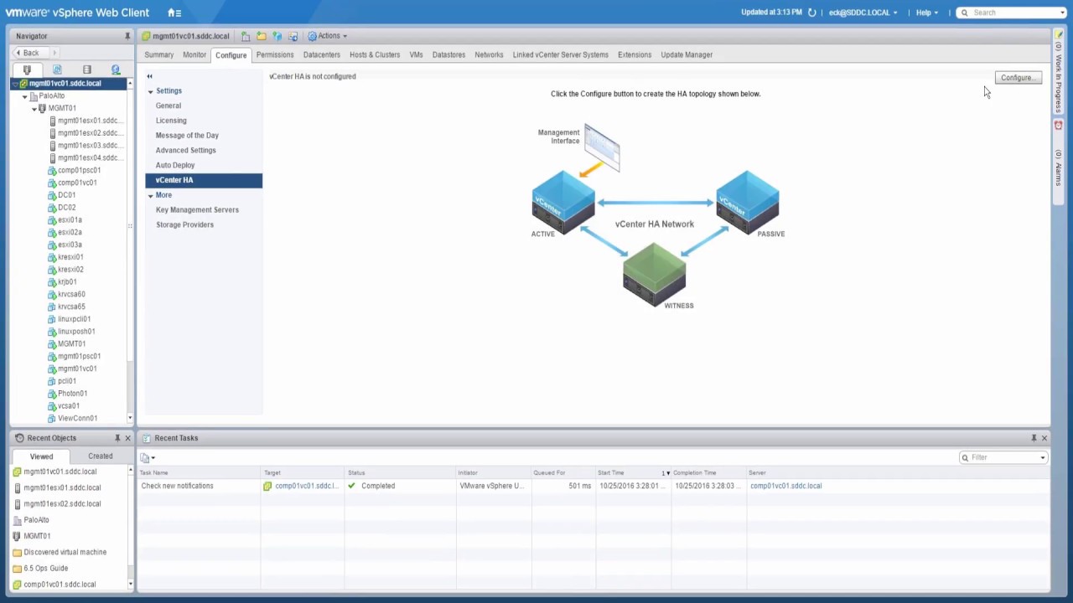
Task: Pin the Recent Objects panel
Action: pyautogui.click(x=117, y=438)
